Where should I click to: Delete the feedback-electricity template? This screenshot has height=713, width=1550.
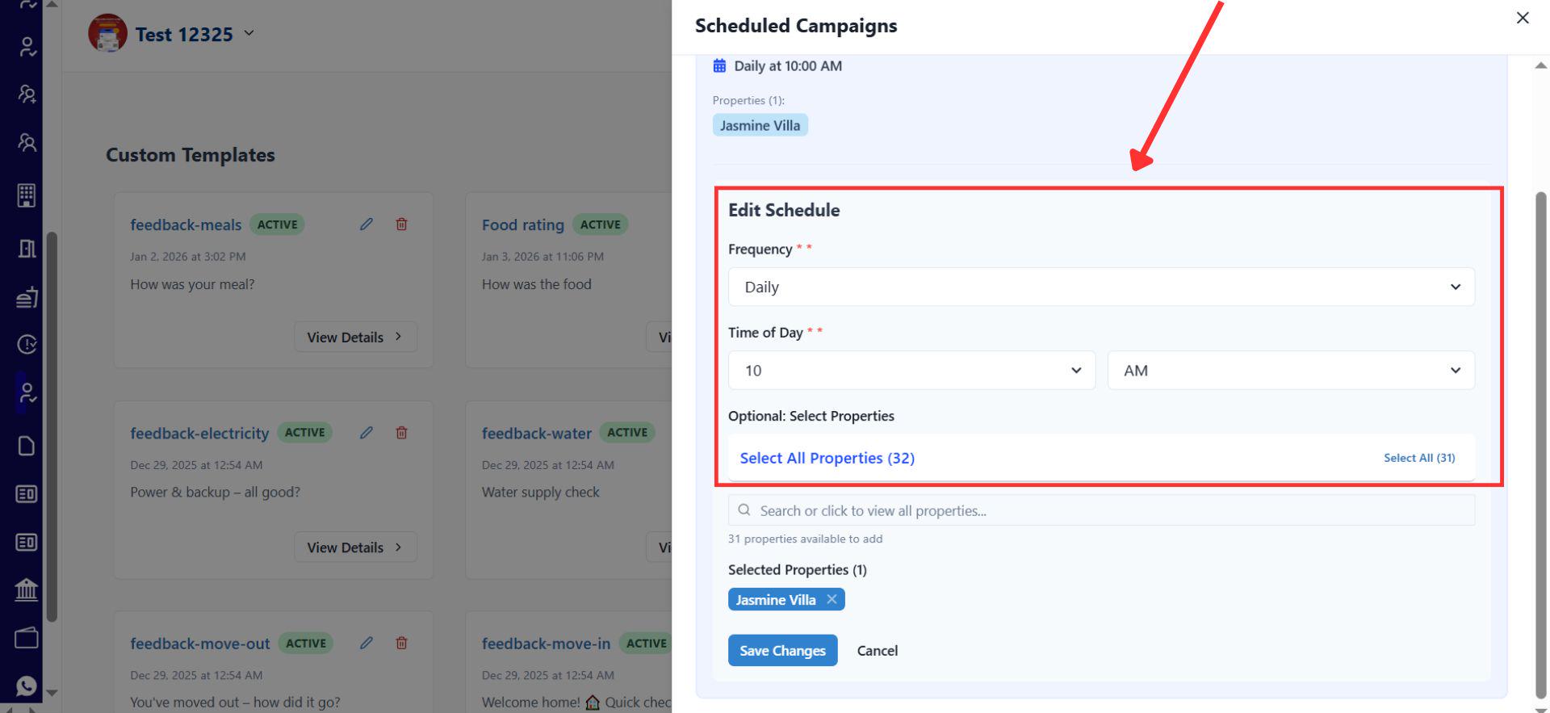(401, 433)
